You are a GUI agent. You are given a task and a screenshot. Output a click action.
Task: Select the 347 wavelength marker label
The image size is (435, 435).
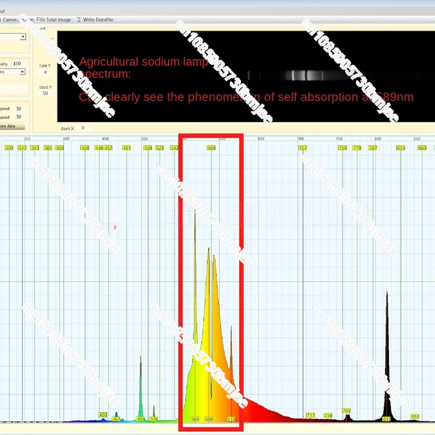[x=22, y=148]
